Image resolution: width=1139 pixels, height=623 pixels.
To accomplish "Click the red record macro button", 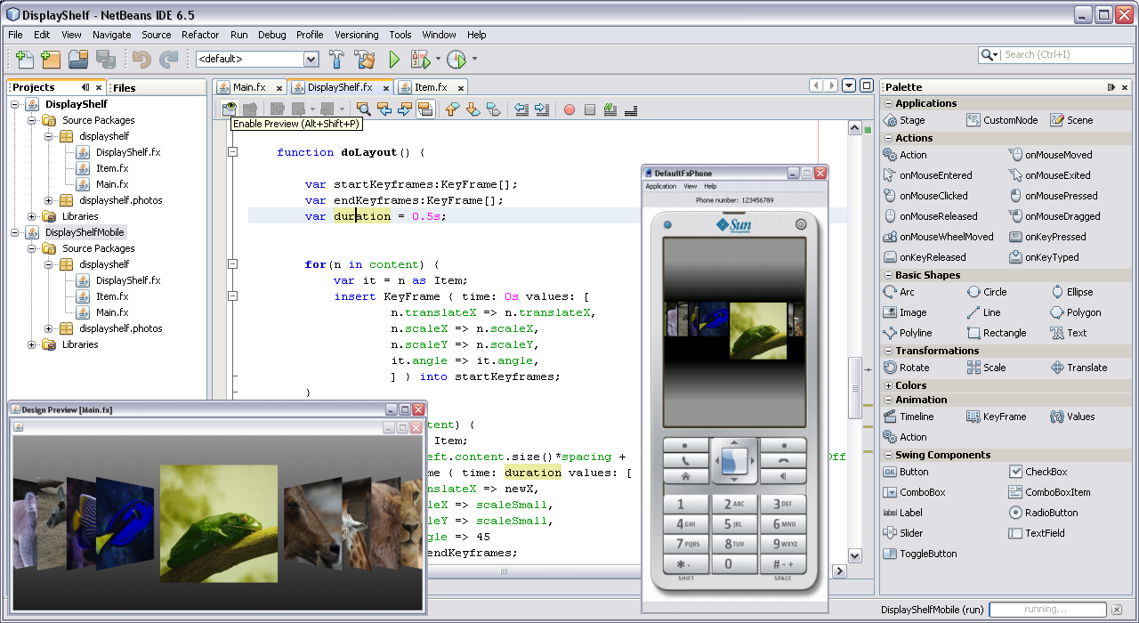I will pos(569,109).
